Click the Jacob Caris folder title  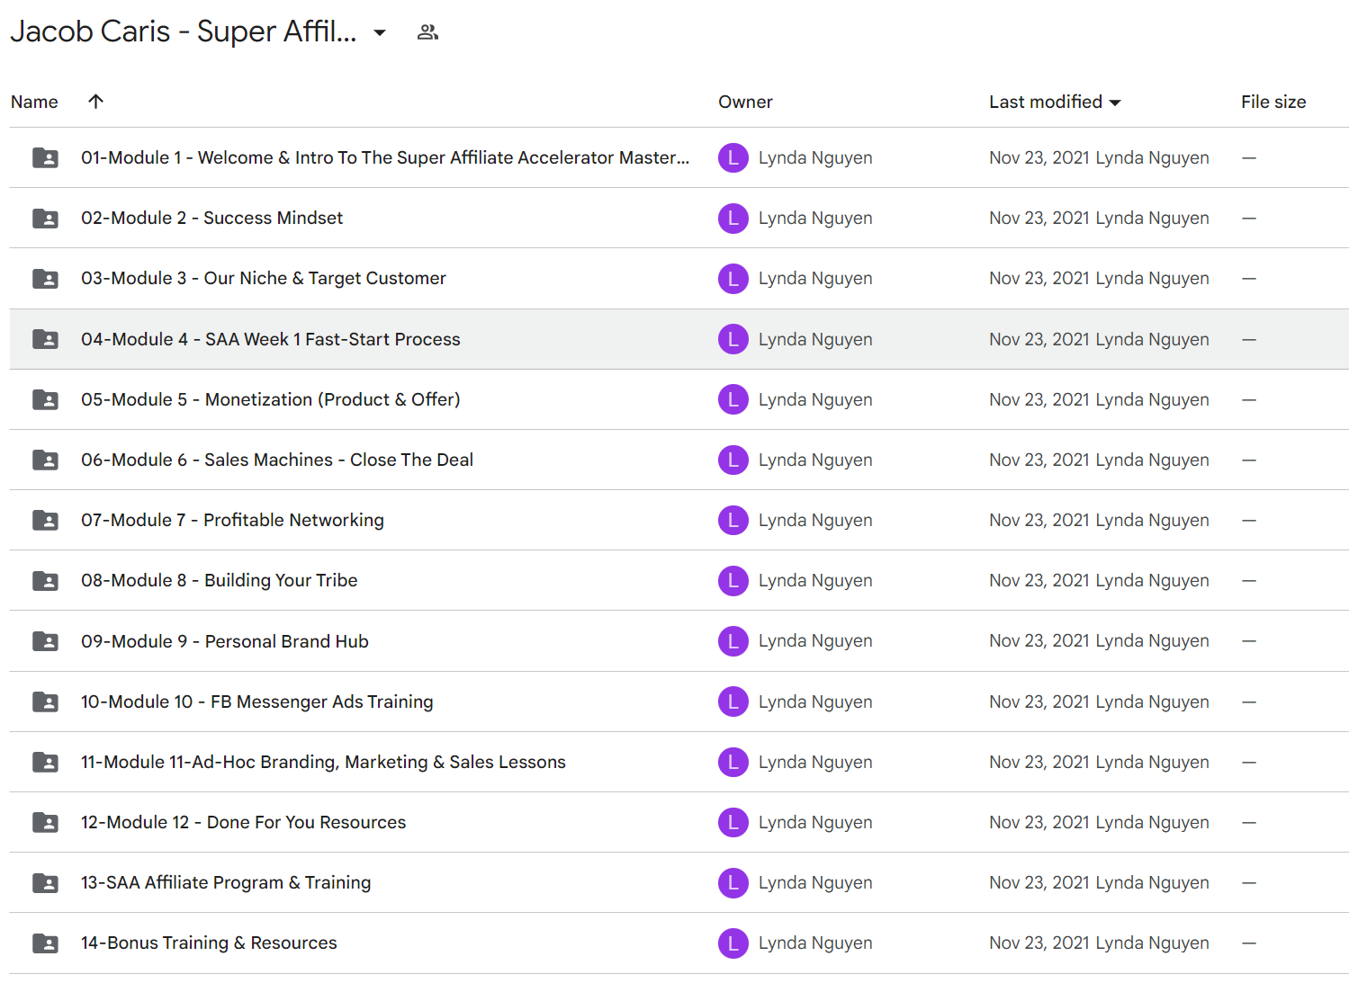184,31
